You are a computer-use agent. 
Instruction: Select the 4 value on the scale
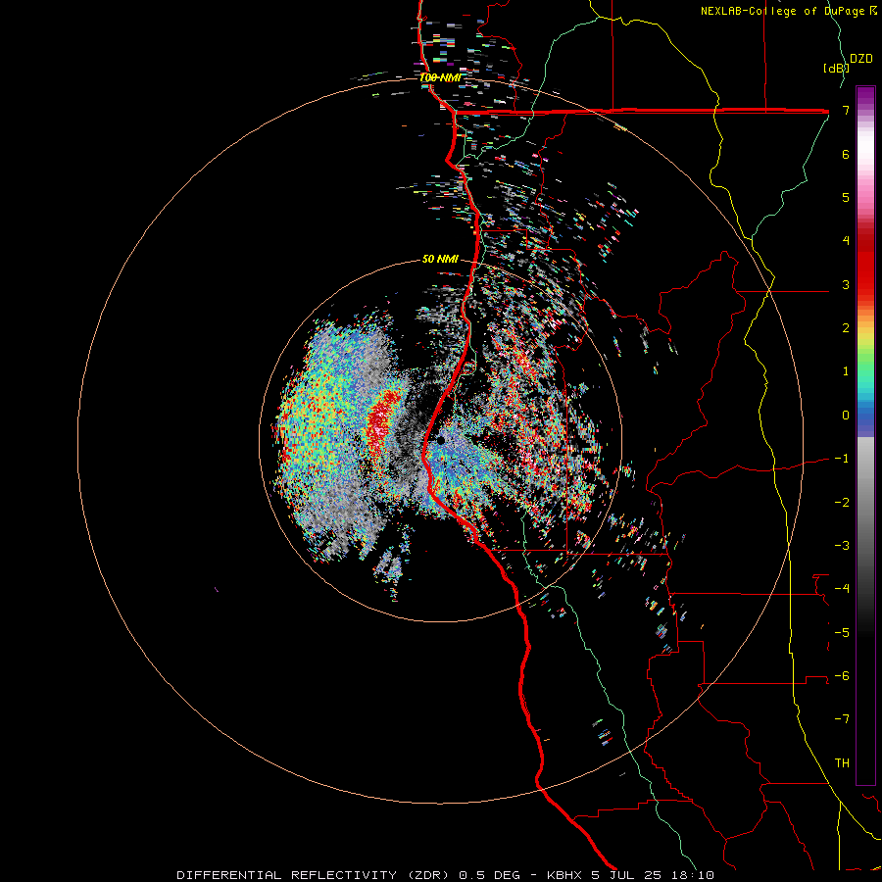[846, 241]
